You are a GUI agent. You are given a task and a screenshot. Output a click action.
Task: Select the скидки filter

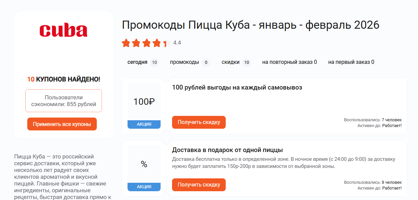pos(230,62)
